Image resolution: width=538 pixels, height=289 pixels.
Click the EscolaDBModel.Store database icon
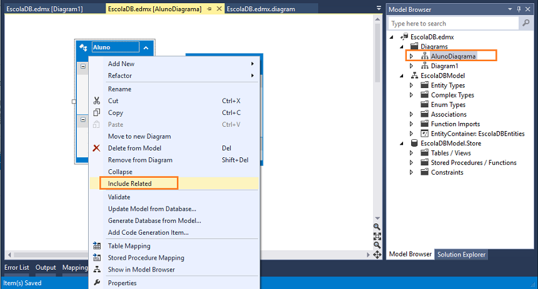[x=414, y=144]
